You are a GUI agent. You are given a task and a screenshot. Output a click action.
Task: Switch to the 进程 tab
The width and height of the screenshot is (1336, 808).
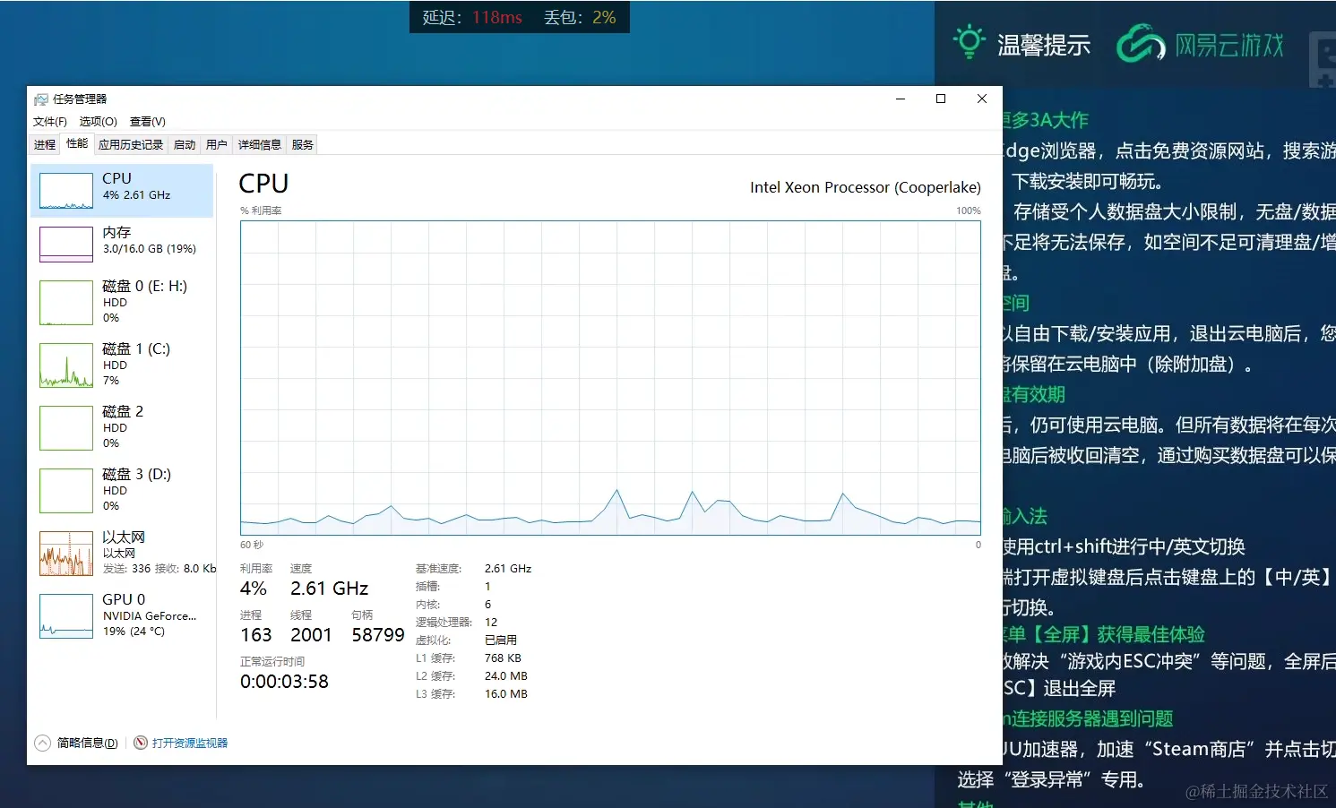45,145
